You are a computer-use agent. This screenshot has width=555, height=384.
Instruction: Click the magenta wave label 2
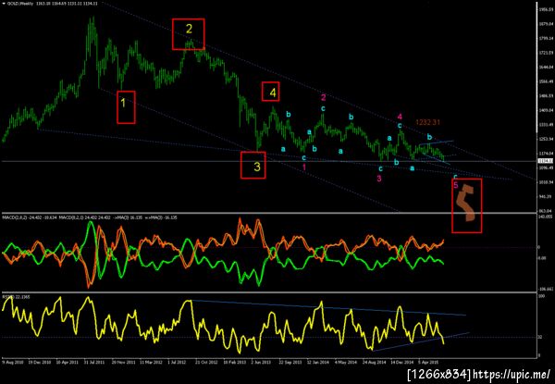[x=323, y=98]
